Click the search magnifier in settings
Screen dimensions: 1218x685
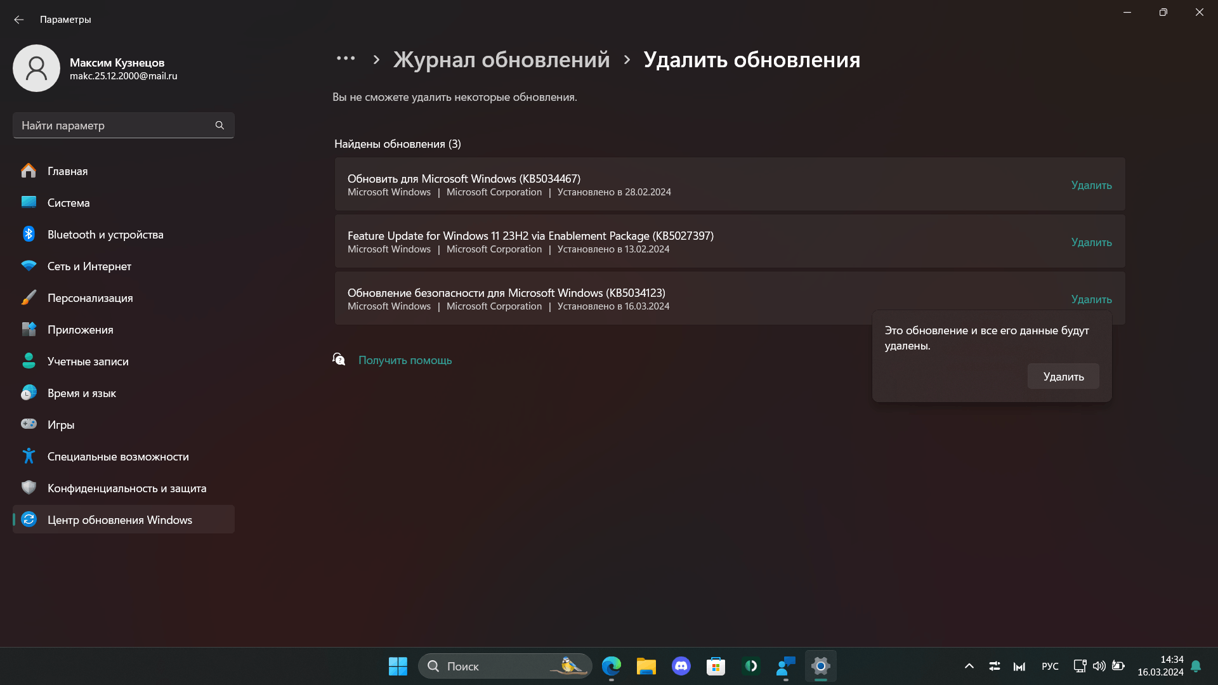click(x=219, y=126)
